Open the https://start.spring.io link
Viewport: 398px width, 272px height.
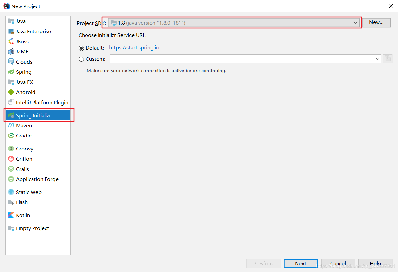tap(134, 47)
